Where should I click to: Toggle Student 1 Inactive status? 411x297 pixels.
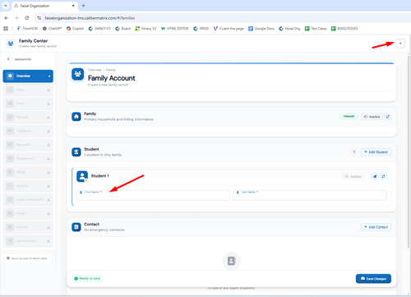[353, 176]
